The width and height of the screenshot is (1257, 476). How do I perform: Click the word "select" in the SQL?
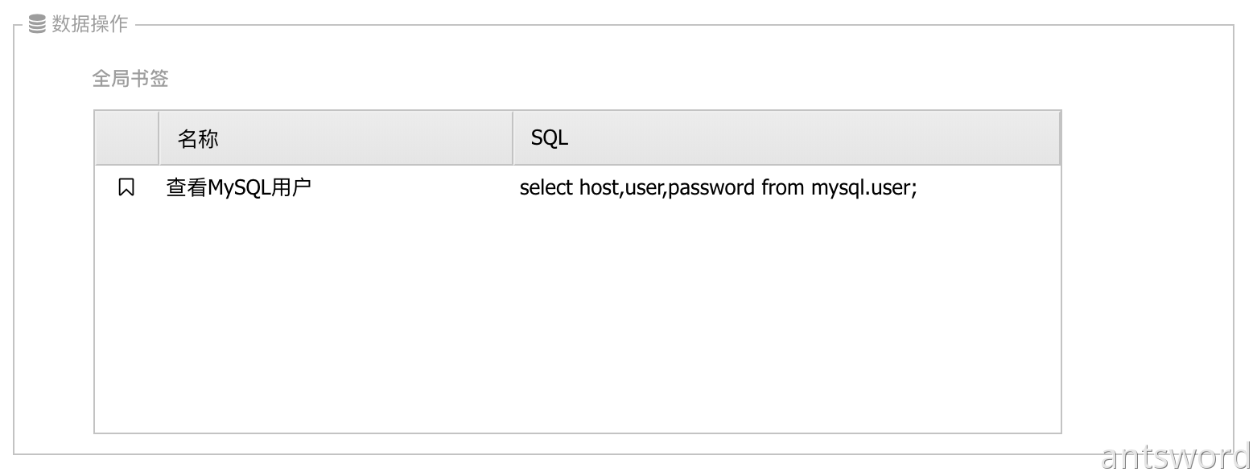tap(546, 187)
